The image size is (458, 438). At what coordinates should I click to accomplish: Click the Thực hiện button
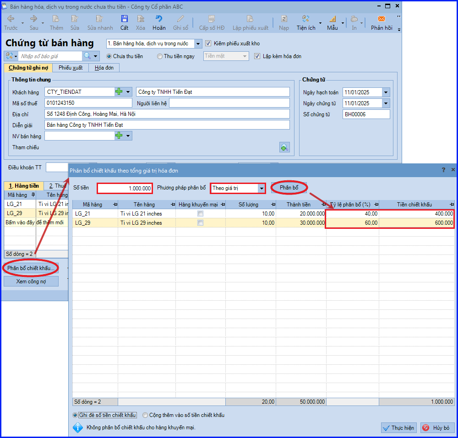399,428
